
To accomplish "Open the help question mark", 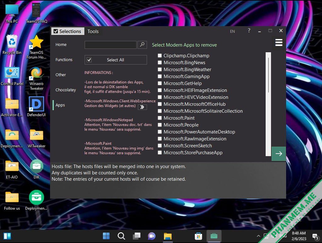I will (249, 31).
